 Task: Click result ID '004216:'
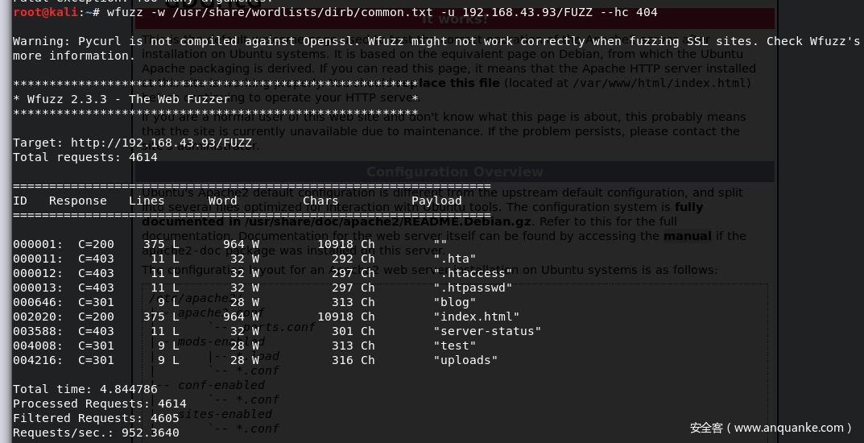coord(38,360)
